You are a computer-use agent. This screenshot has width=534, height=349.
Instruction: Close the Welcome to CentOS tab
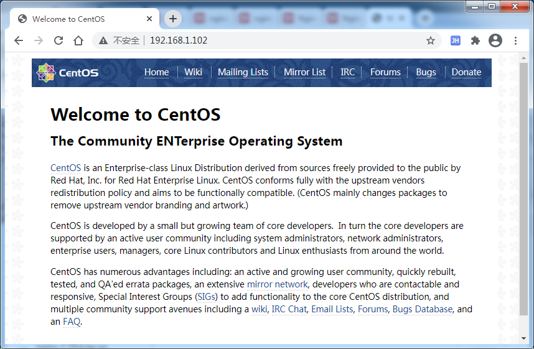(149, 19)
